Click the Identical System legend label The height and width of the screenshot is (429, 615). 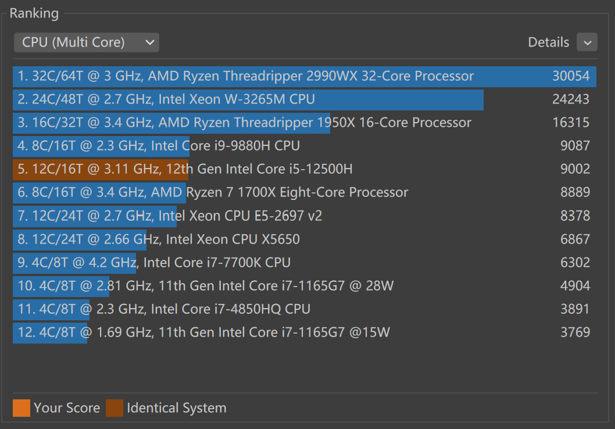point(177,408)
